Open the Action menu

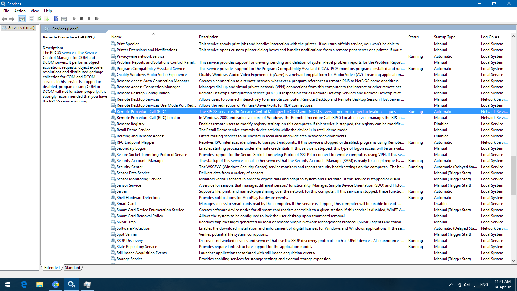(x=20, y=11)
